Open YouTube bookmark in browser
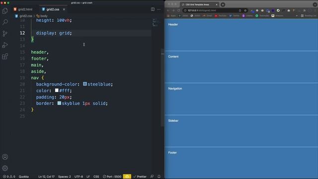The width and height of the screenshot is (318, 179). tap(221, 15)
